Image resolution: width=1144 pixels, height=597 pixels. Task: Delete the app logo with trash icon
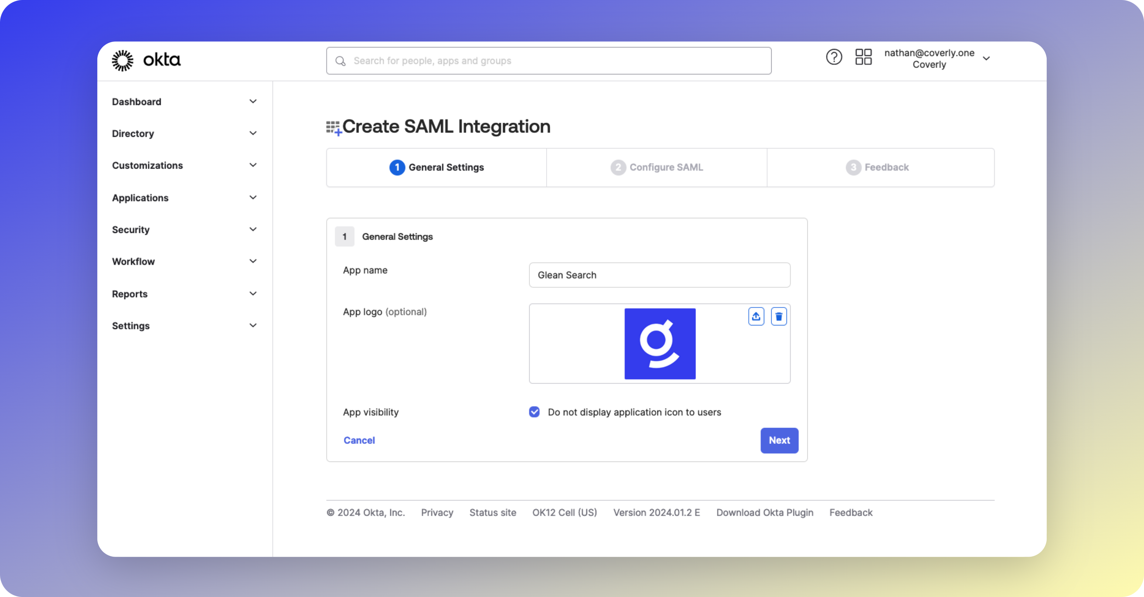click(x=778, y=317)
